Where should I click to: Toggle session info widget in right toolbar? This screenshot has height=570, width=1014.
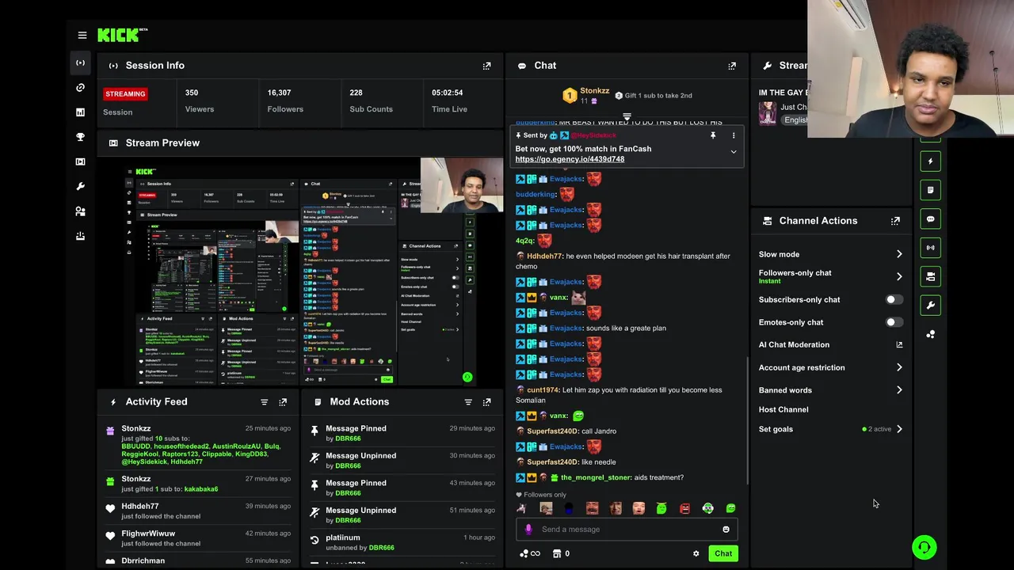pyautogui.click(x=931, y=248)
